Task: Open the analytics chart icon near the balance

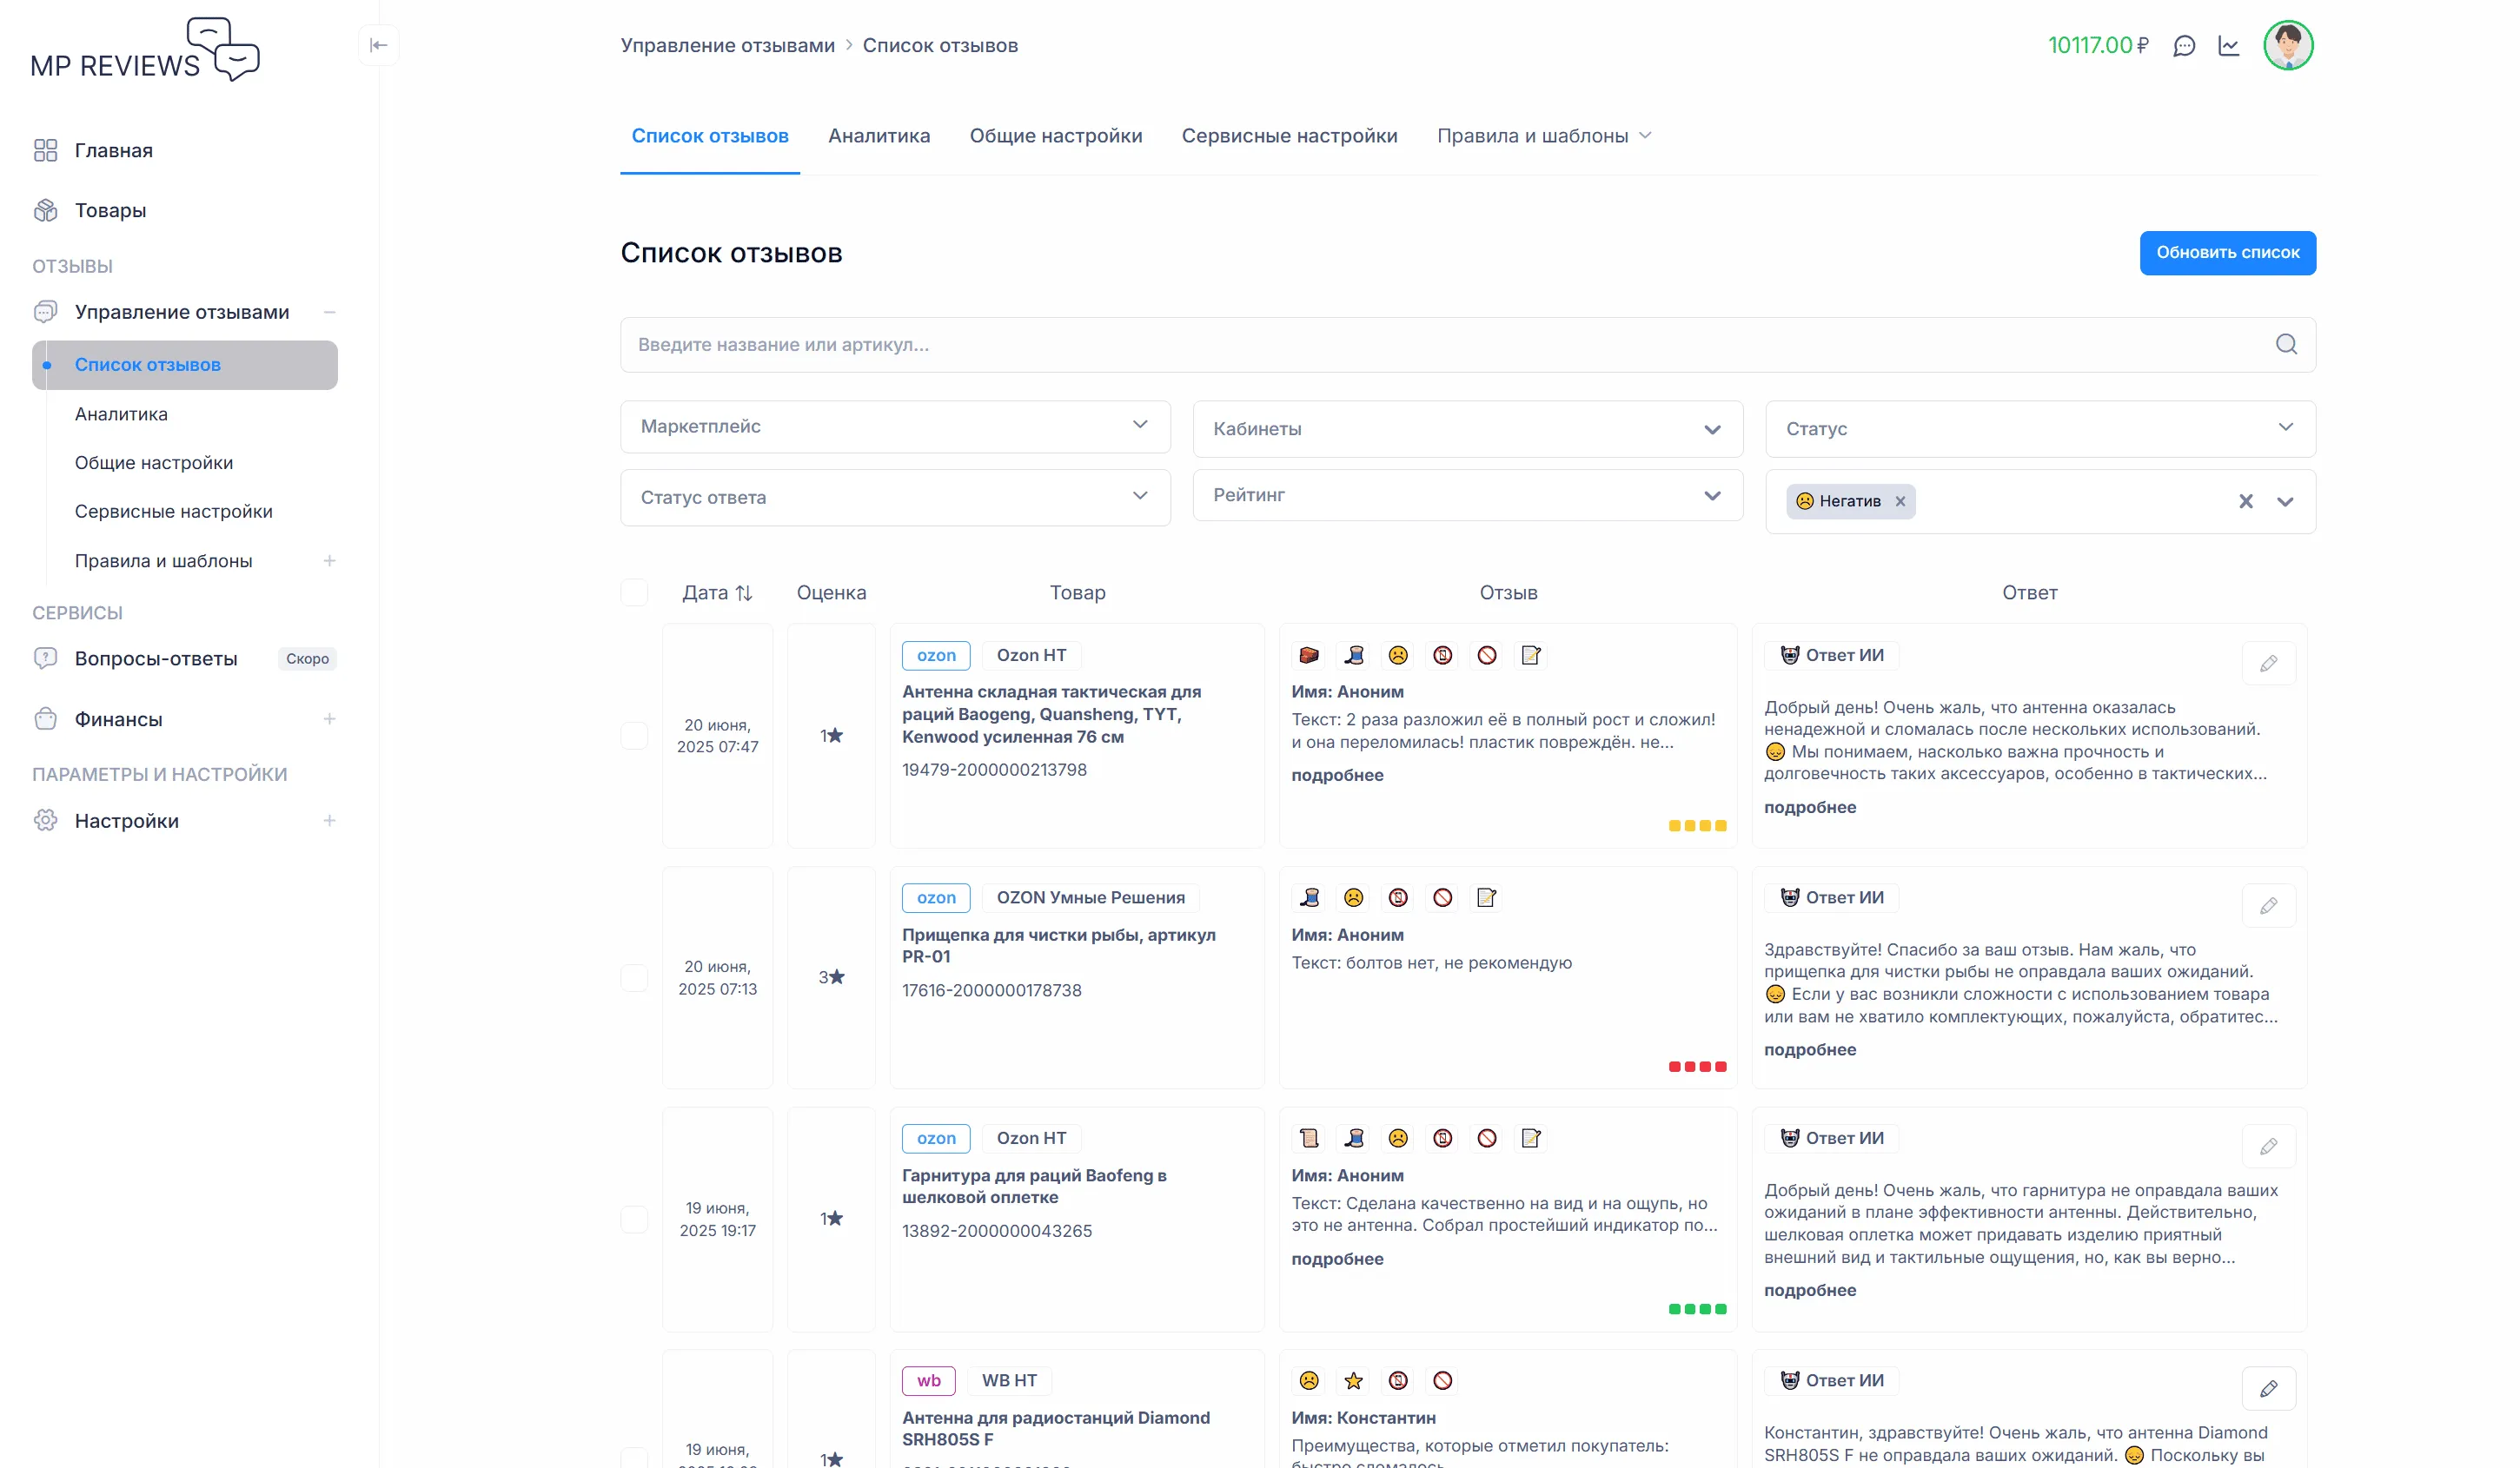Action: 2229,45
